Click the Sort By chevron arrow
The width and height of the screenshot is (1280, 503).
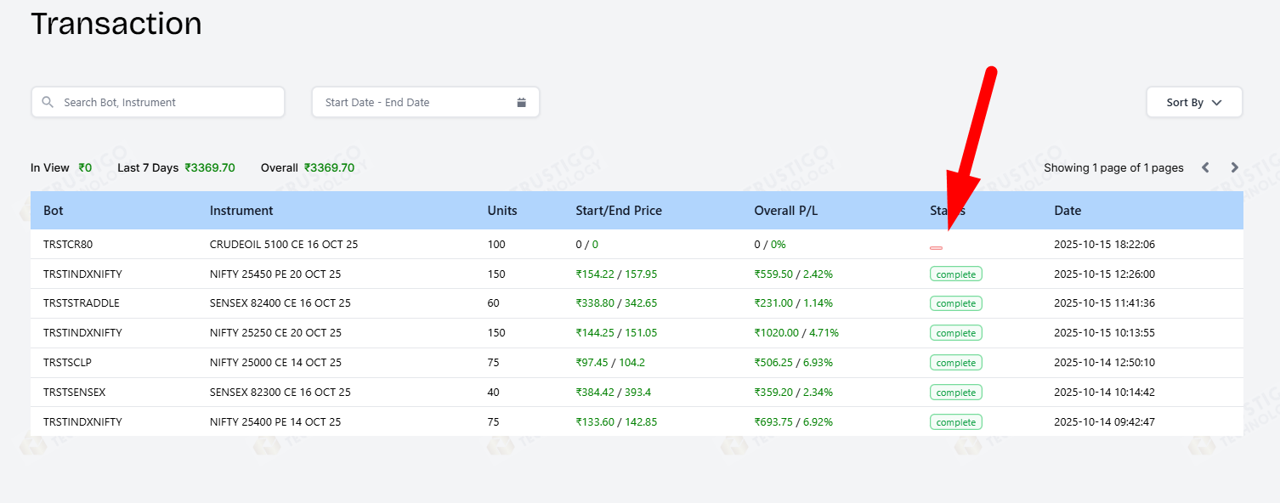pyautogui.click(x=1217, y=102)
